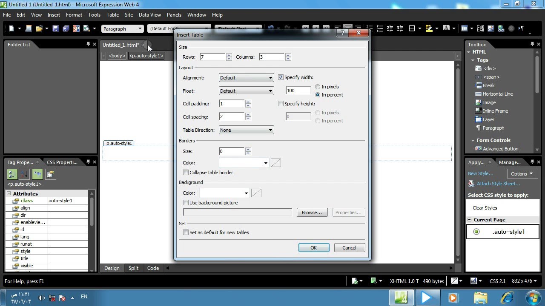Click the background color picker swatch
The height and width of the screenshot is (306, 545).
[x=256, y=193]
